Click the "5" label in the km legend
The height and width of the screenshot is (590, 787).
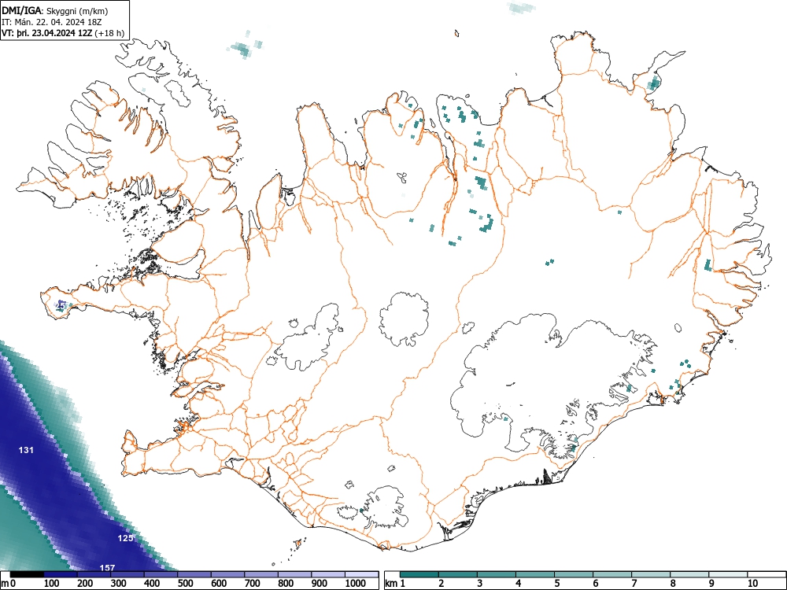click(557, 583)
